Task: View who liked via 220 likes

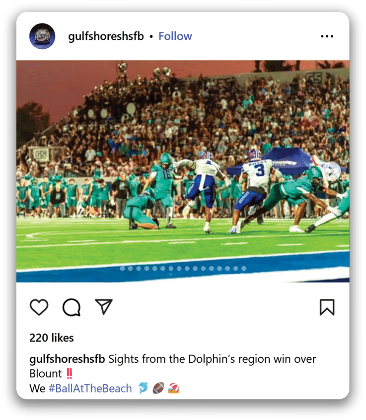Action: (52, 338)
